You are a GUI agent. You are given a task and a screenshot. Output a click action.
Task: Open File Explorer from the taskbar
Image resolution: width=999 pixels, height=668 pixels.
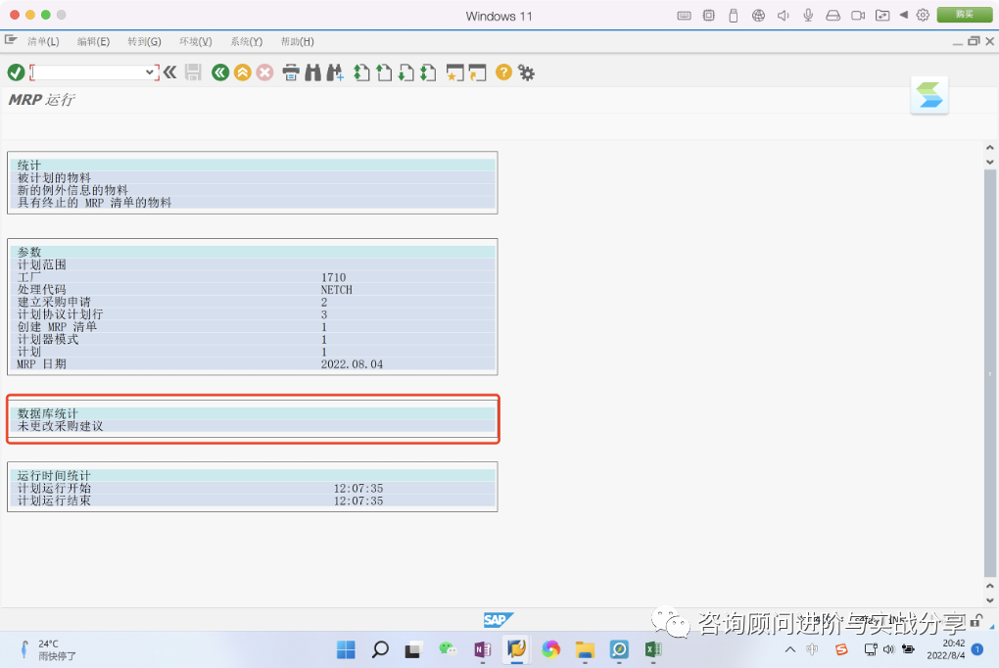(x=585, y=649)
